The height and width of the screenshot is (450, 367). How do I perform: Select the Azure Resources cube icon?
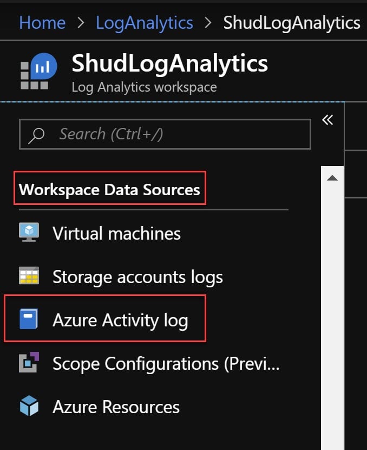29,407
